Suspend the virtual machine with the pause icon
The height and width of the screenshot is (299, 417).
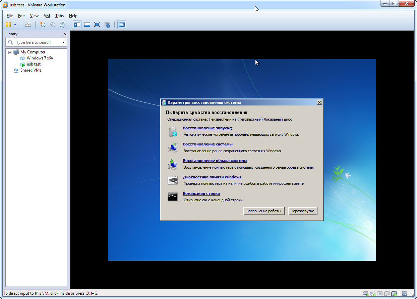click(8, 25)
